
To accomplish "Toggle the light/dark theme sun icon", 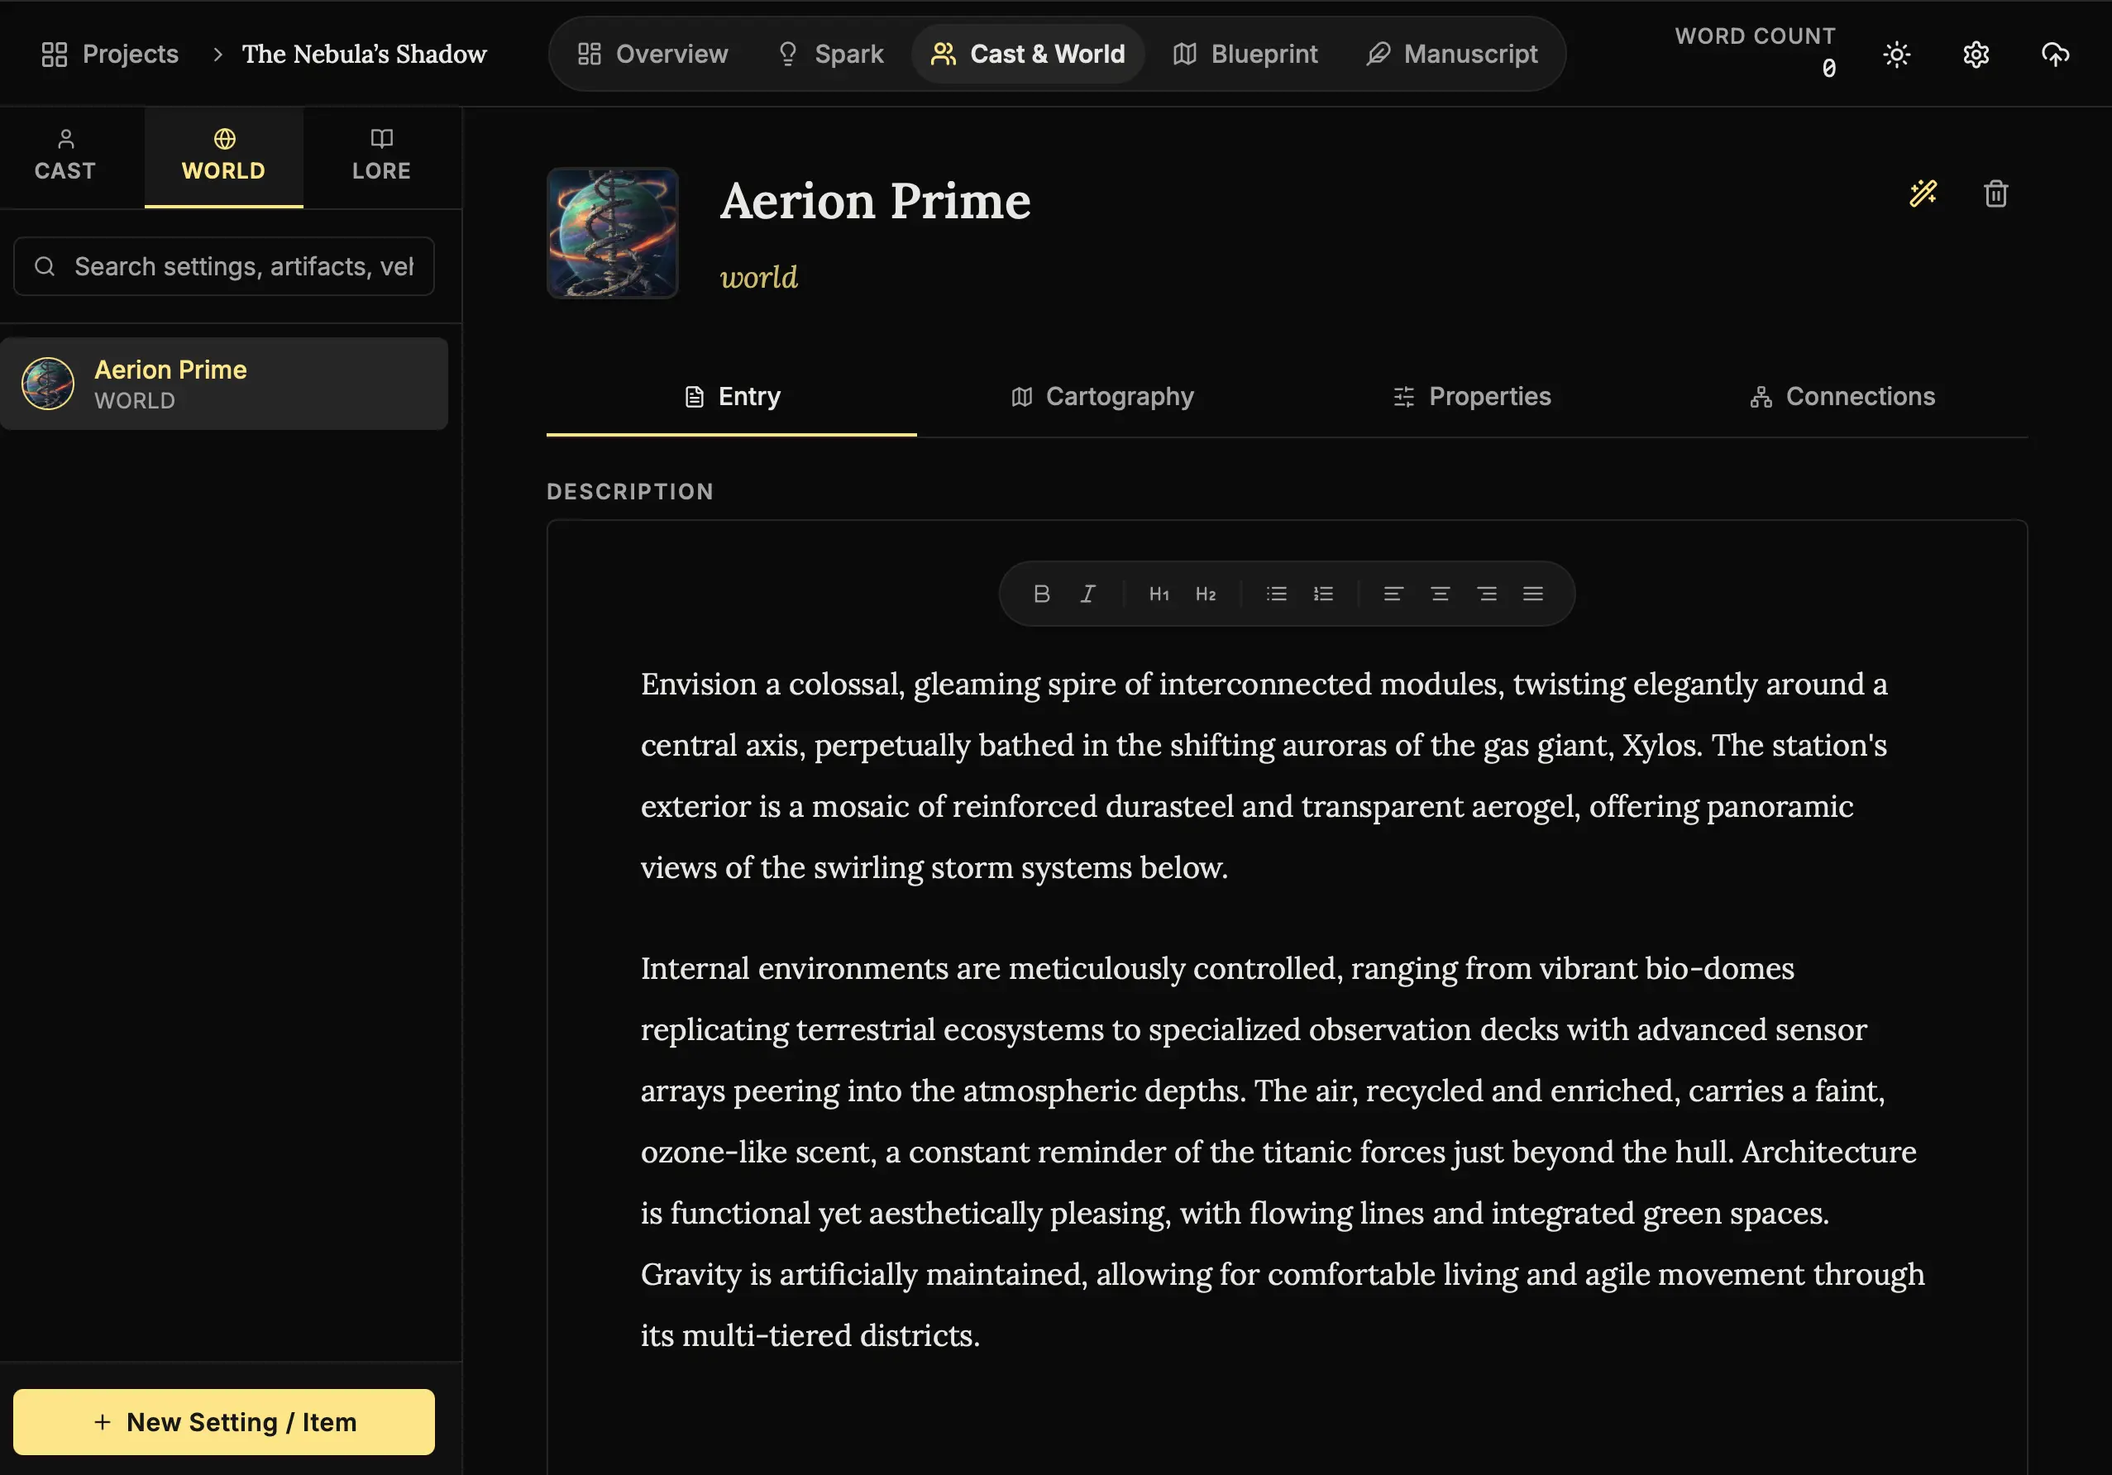I will 1896,55.
